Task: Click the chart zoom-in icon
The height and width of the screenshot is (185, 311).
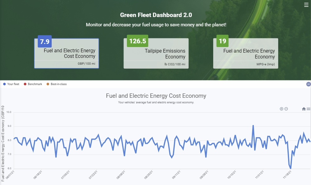Action: tap(281, 109)
